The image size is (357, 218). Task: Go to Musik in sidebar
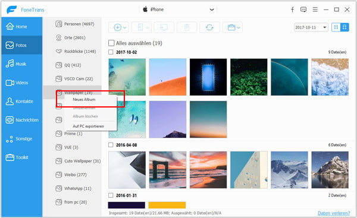21,64
